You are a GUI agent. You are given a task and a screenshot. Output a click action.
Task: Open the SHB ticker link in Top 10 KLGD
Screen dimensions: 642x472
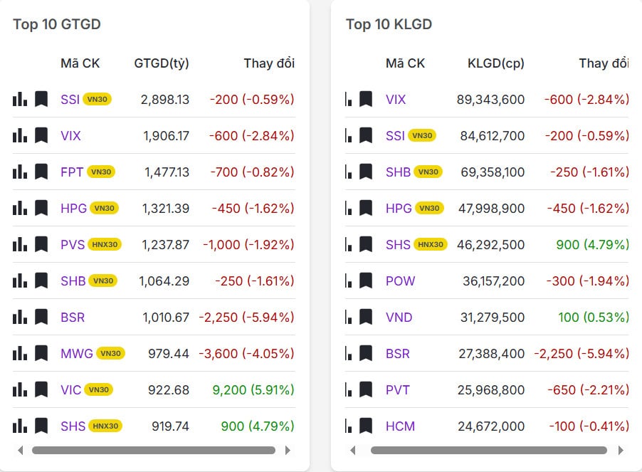click(x=398, y=172)
